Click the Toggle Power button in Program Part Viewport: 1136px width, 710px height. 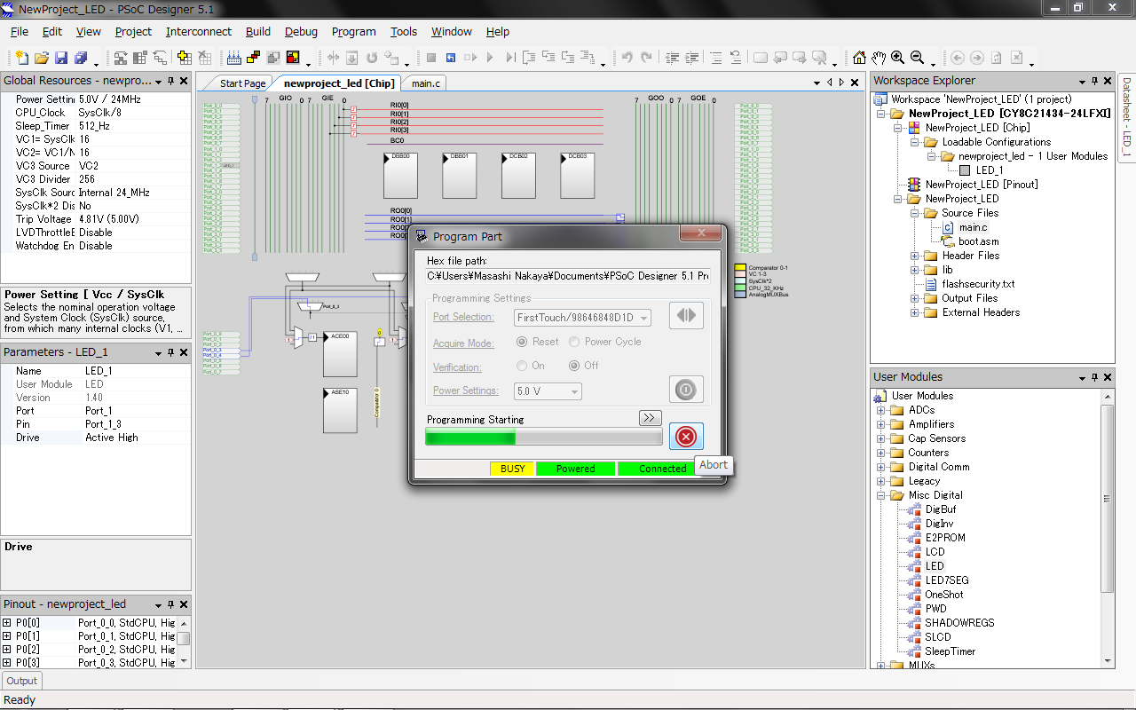point(686,389)
